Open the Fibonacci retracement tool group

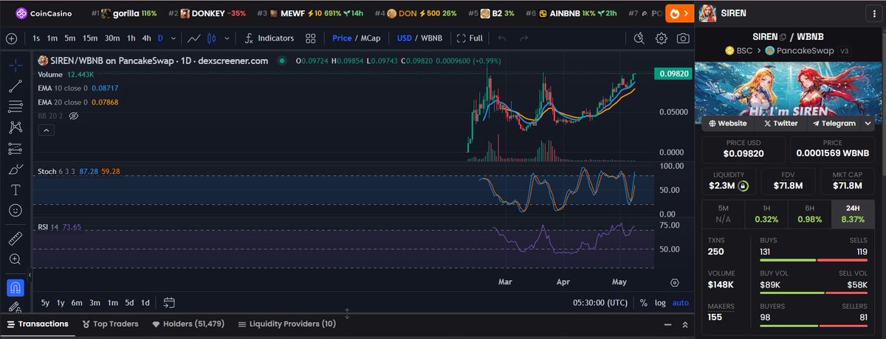click(x=15, y=107)
